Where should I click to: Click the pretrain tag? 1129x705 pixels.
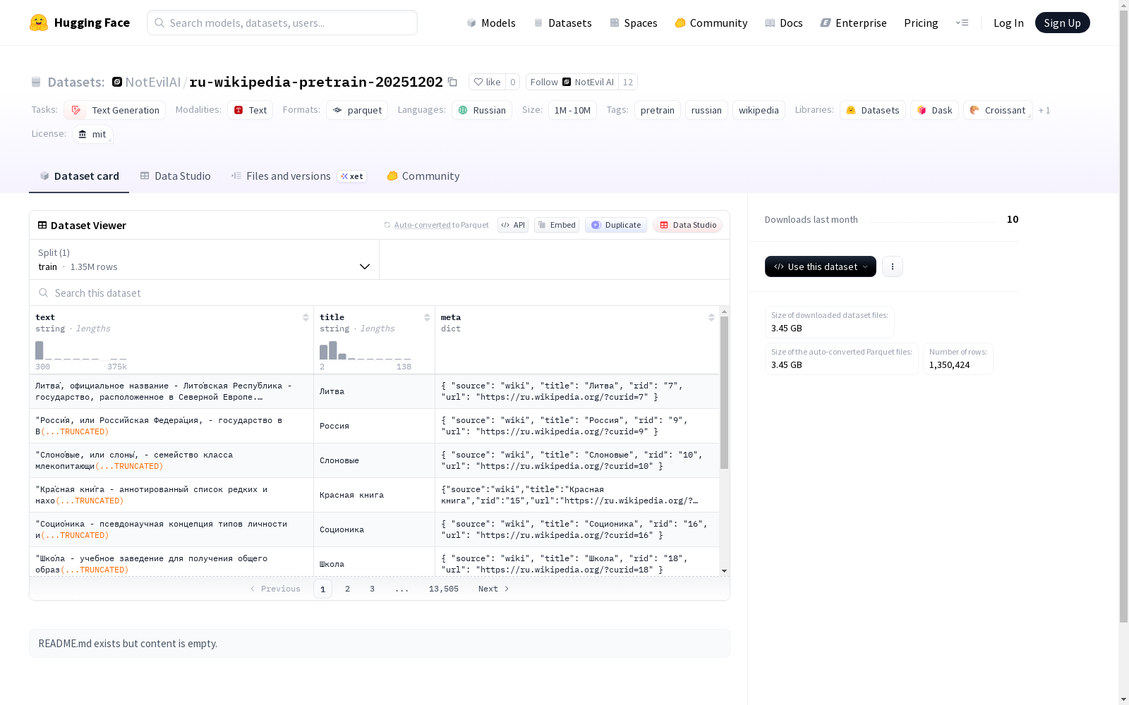(x=658, y=110)
